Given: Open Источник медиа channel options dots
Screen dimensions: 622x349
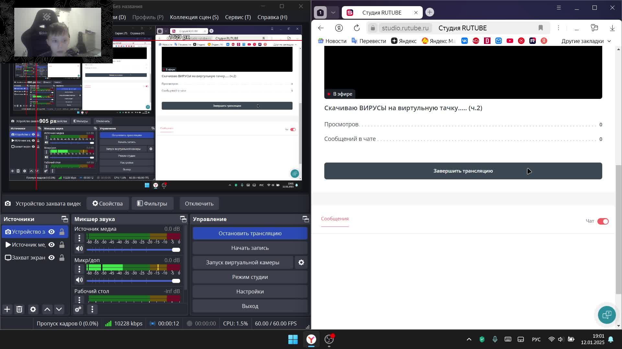Looking at the screenshot, I should click(79, 238).
